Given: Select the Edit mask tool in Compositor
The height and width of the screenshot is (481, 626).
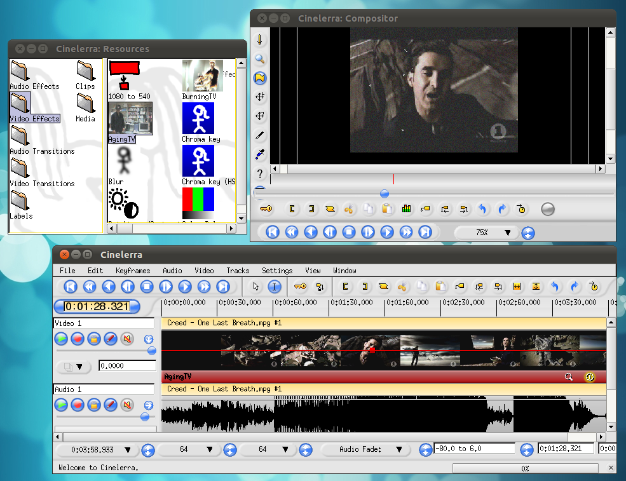Looking at the screenshot, I should point(259,78).
